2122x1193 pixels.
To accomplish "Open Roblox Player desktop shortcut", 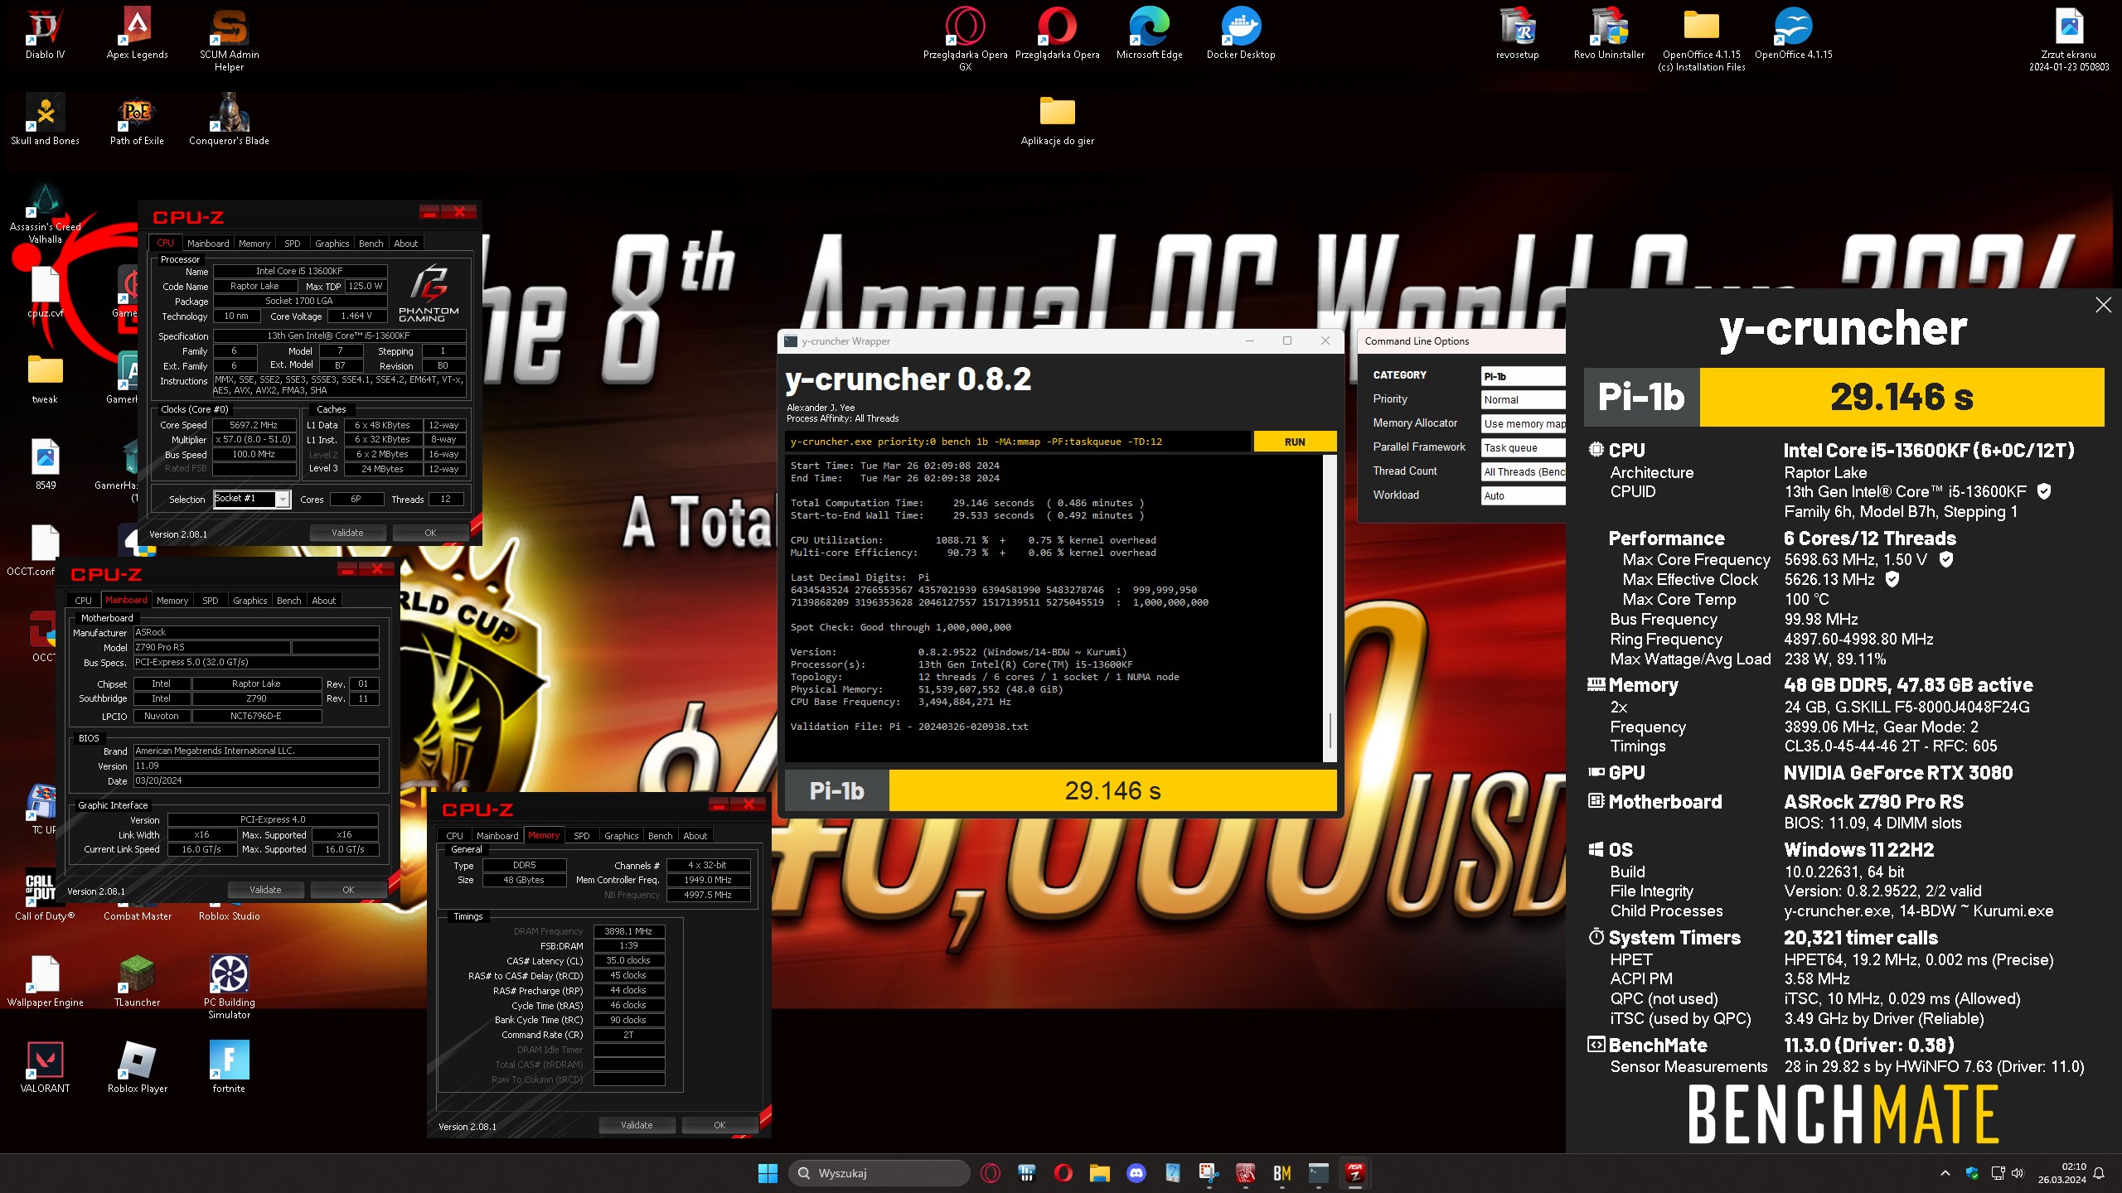I will point(138,1067).
